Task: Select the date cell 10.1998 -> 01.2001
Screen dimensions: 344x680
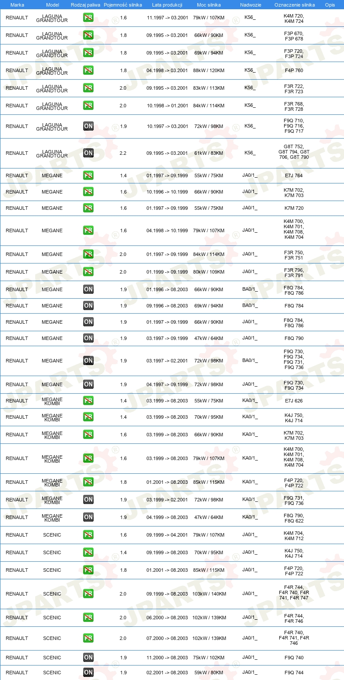Action: pyautogui.click(x=167, y=106)
